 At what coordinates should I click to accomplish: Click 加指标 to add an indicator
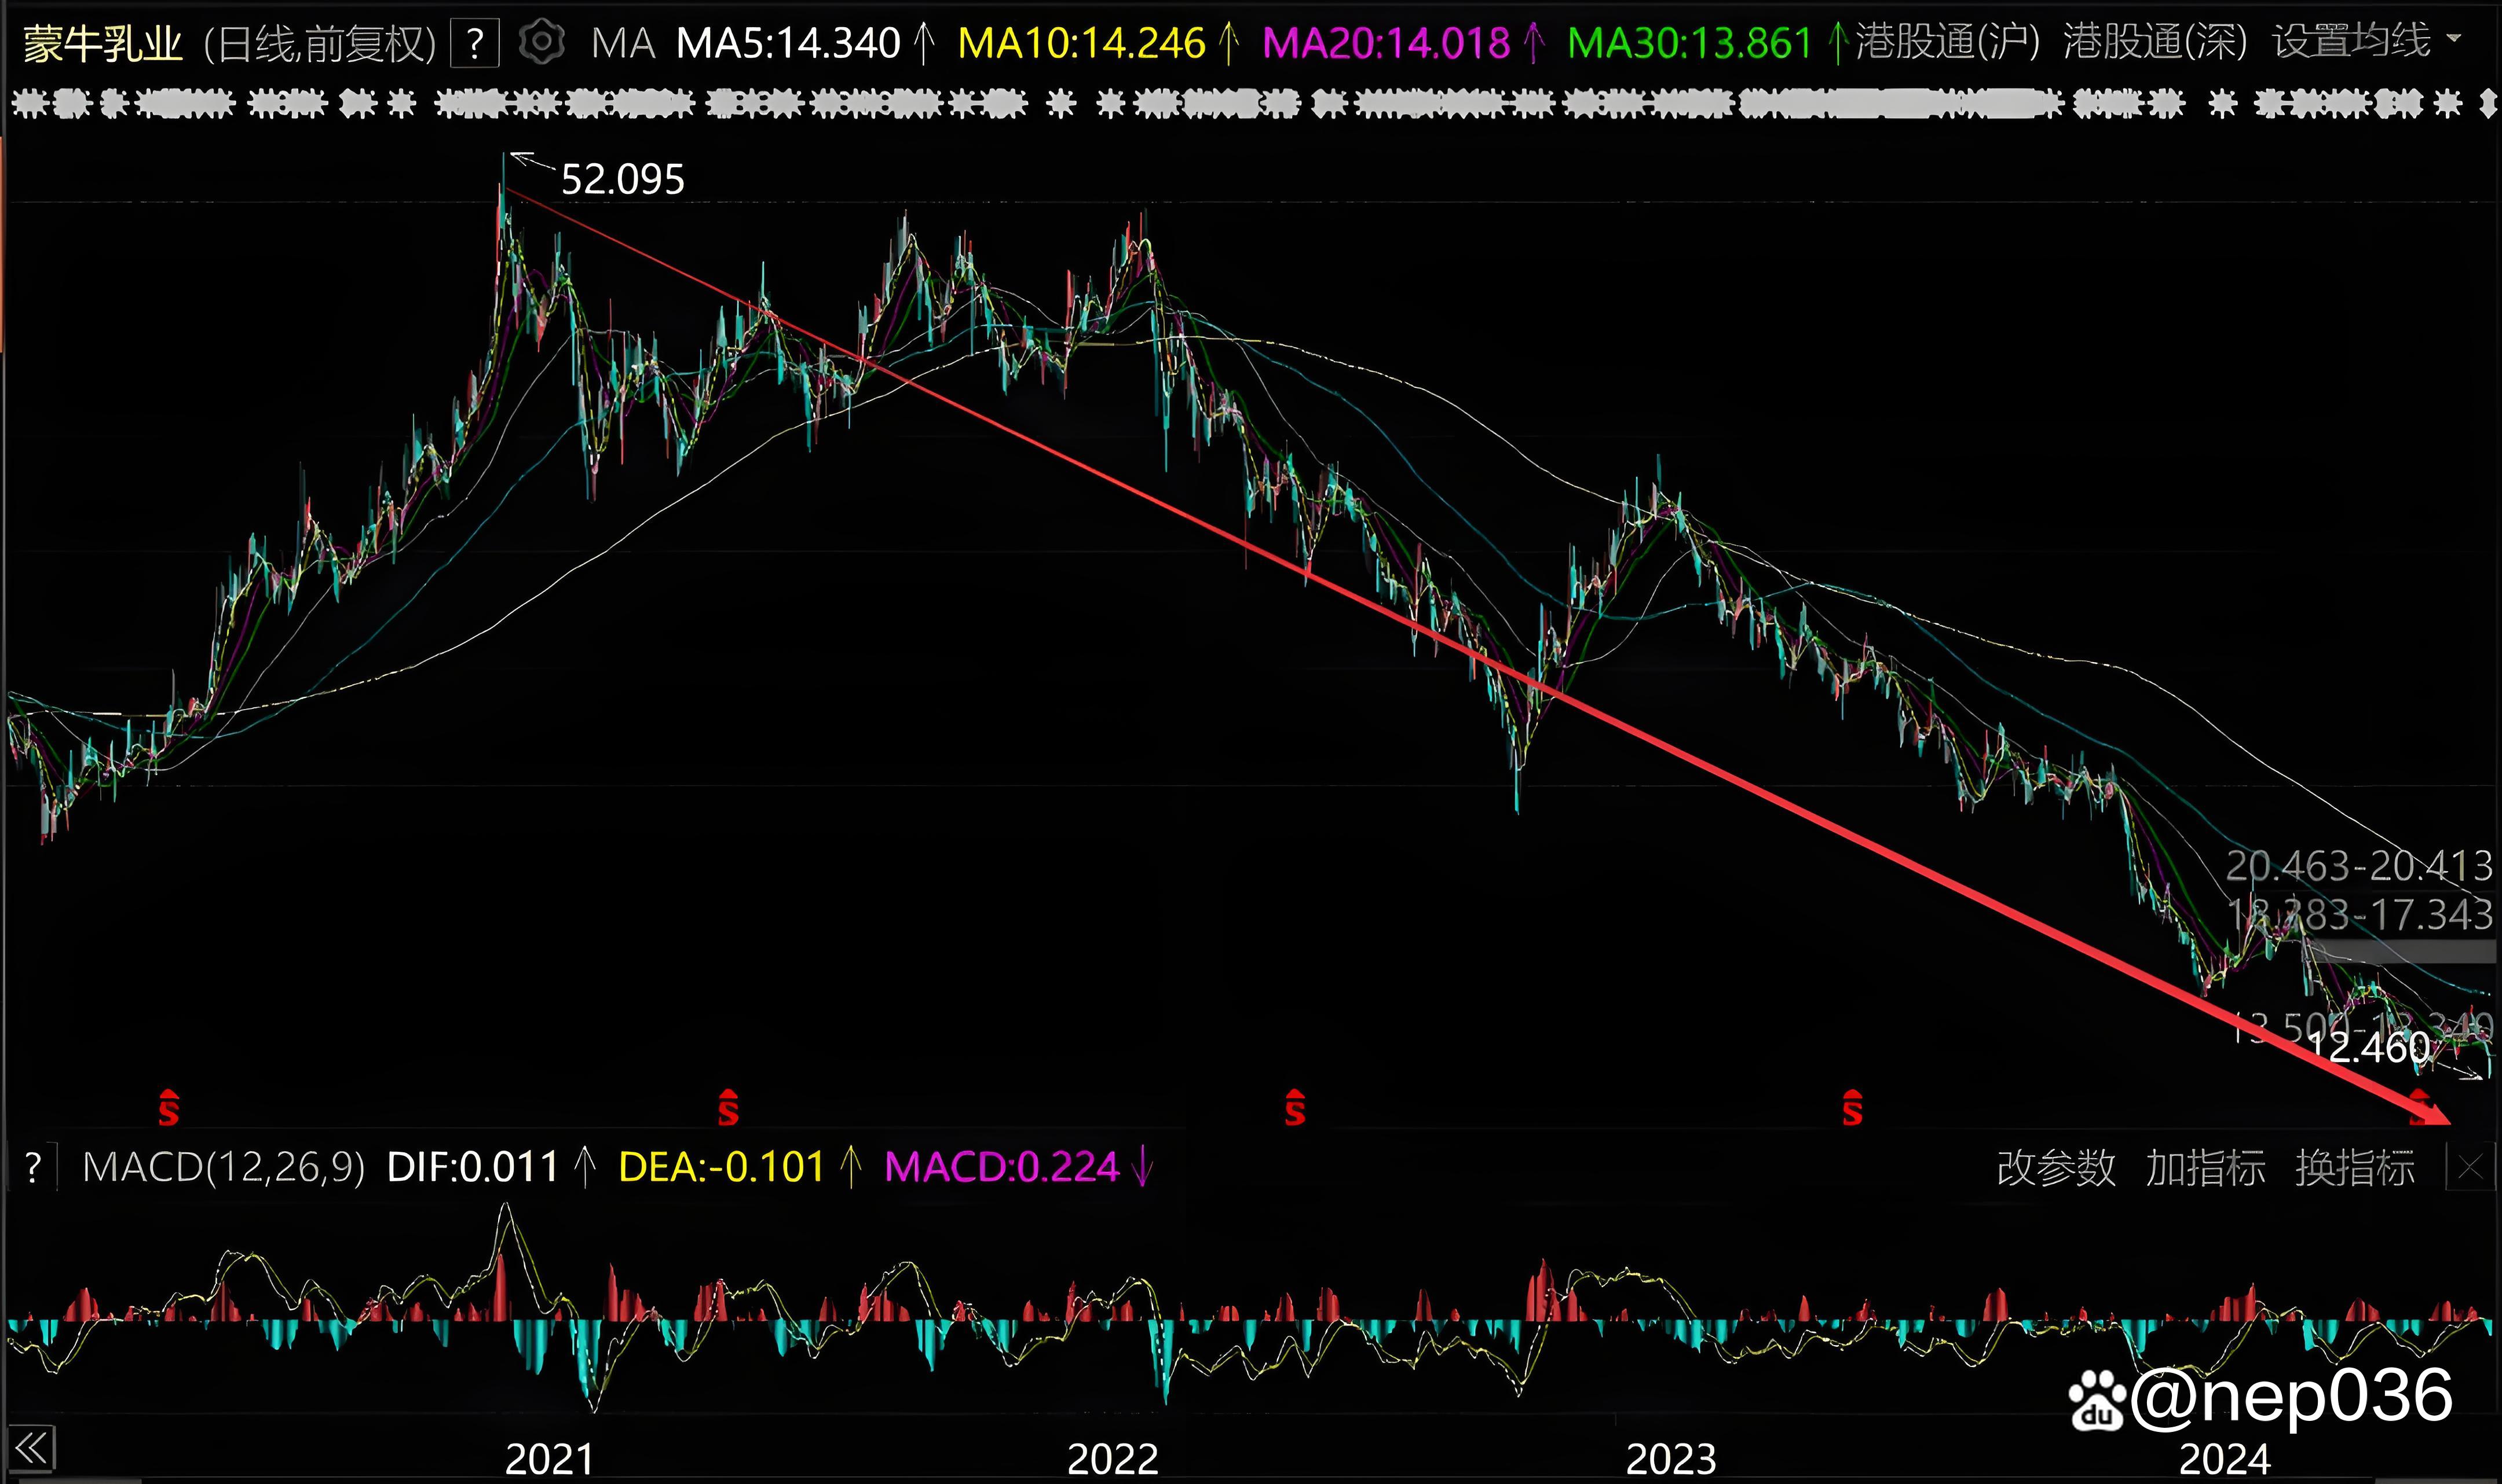click(2205, 1168)
